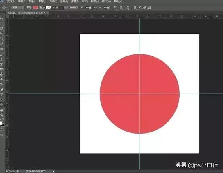Viewport: 223px width, 173px height.
Task: Select the Clone Stamp tool
Action: click(2, 59)
